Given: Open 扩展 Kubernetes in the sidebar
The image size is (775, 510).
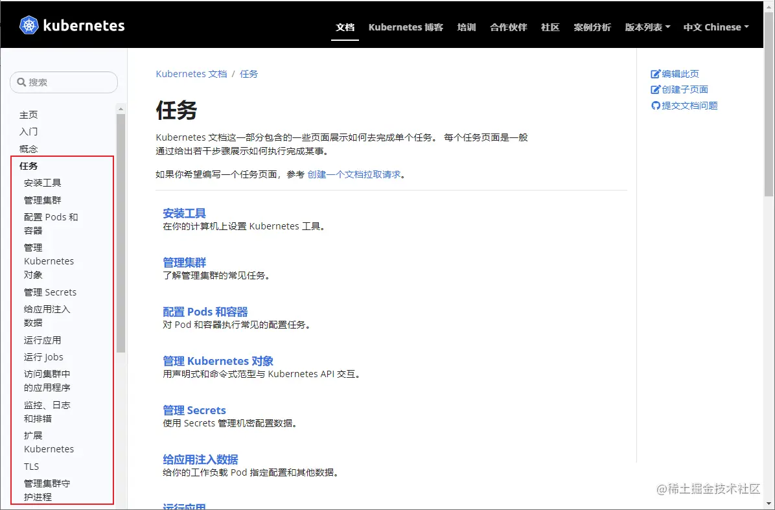Looking at the screenshot, I should pos(49,443).
